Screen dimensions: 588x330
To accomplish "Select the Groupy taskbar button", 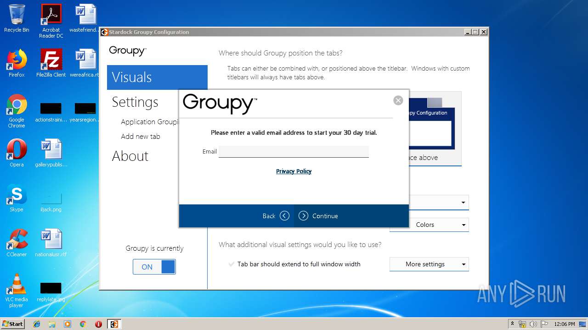I will (x=114, y=324).
